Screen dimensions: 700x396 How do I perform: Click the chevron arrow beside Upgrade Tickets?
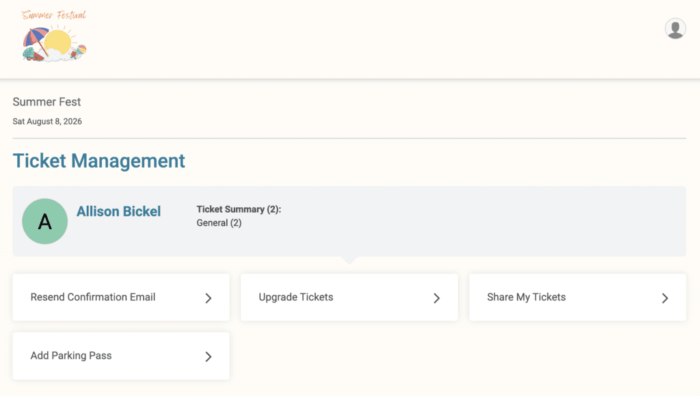(437, 298)
